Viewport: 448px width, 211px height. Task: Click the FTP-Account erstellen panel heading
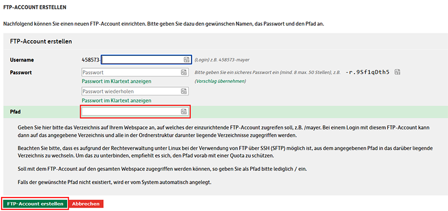click(41, 41)
